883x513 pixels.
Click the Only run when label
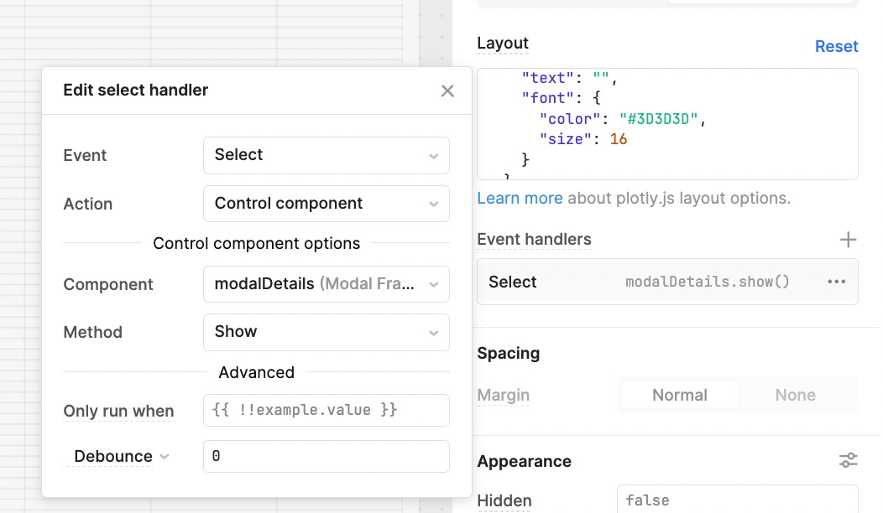[x=118, y=412]
